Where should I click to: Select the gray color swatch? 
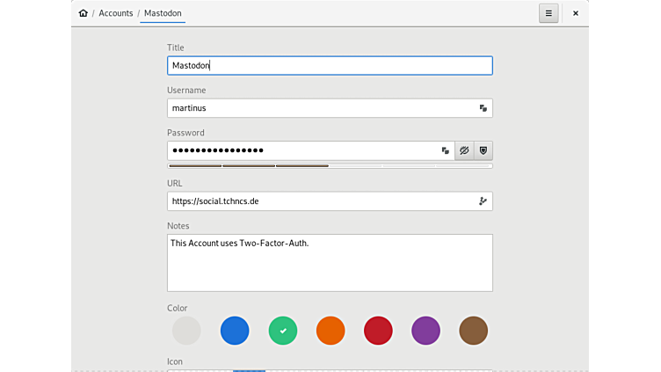(x=187, y=331)
